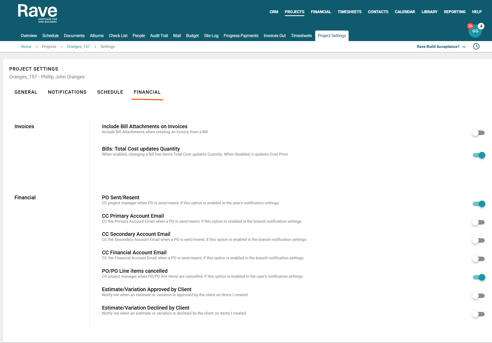
Task: Switch to the Audit Trail tab
Action: click(x=159, y=36)
